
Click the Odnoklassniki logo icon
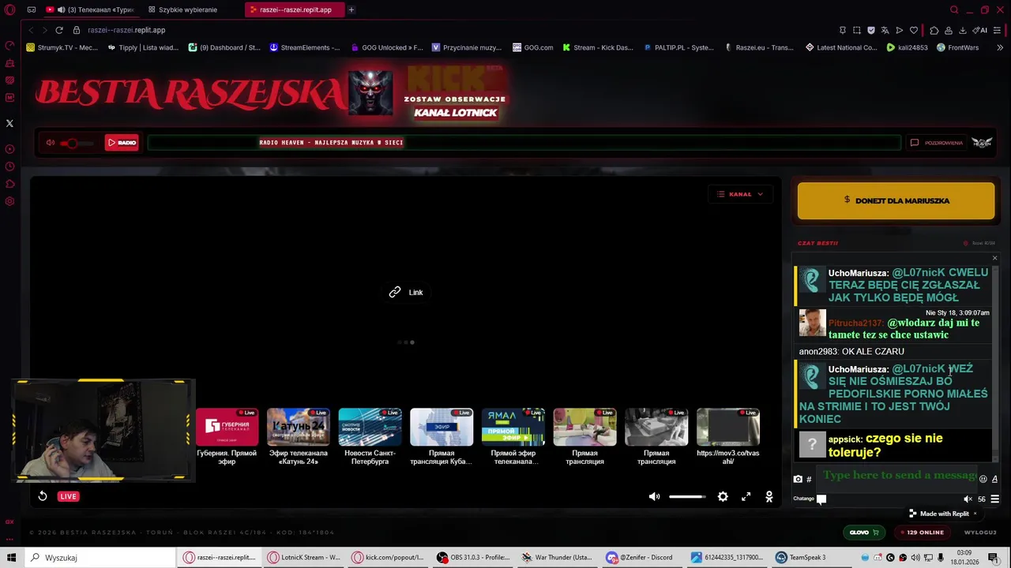tap(769, 496)
